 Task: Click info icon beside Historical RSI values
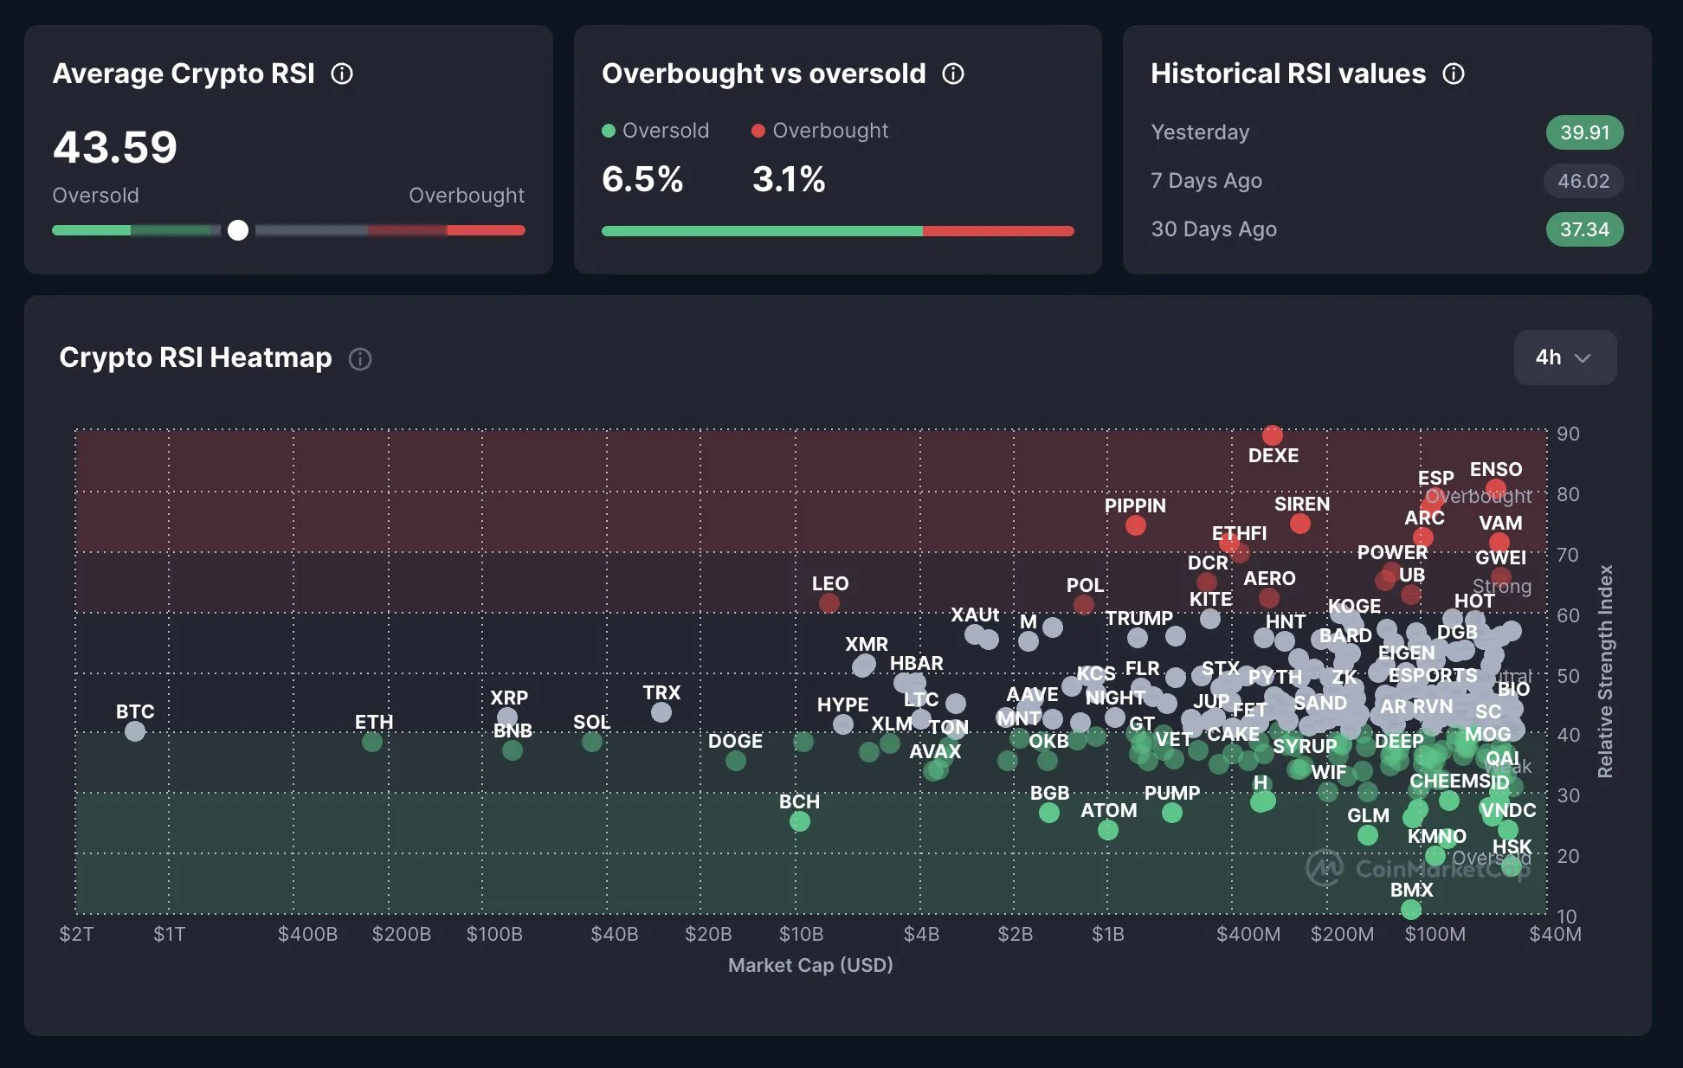pos(1454,74)
